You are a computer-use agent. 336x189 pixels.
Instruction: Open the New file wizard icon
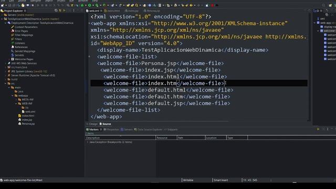point(3,5)
